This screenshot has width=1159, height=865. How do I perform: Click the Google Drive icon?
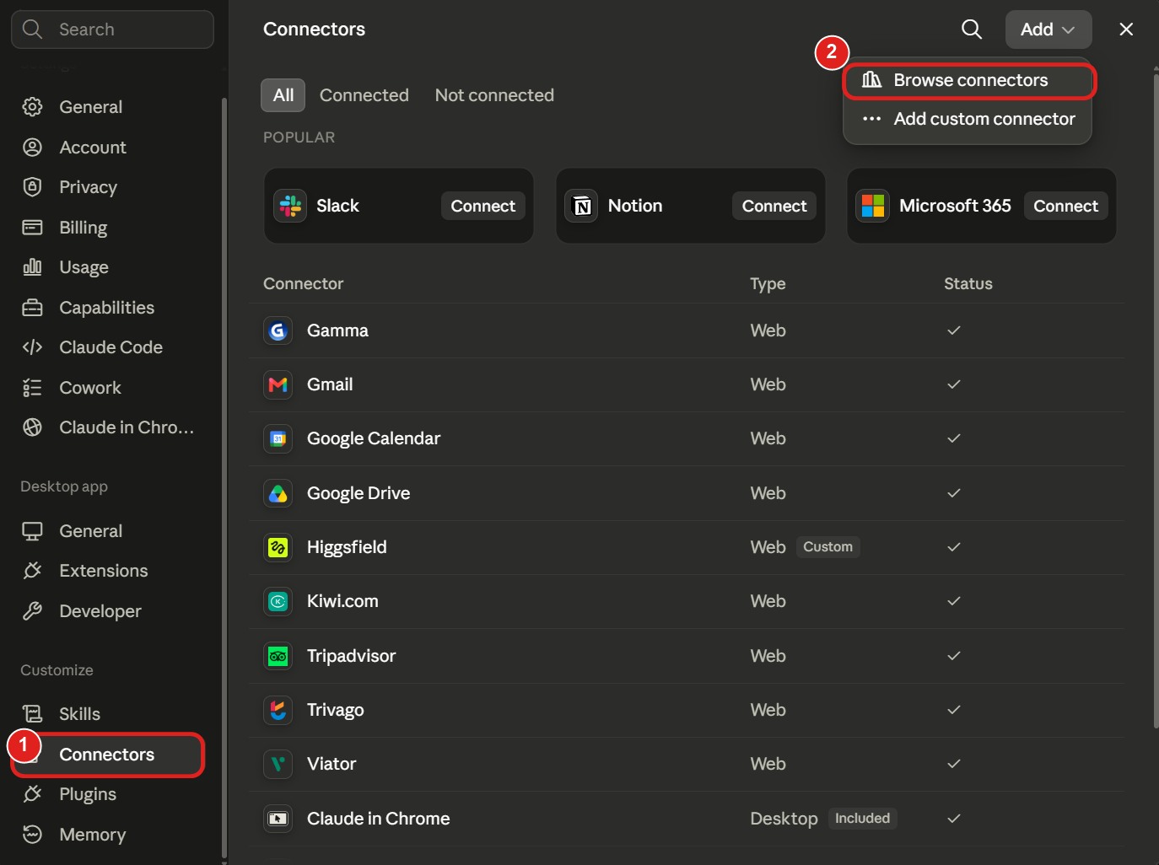(278, 493)
